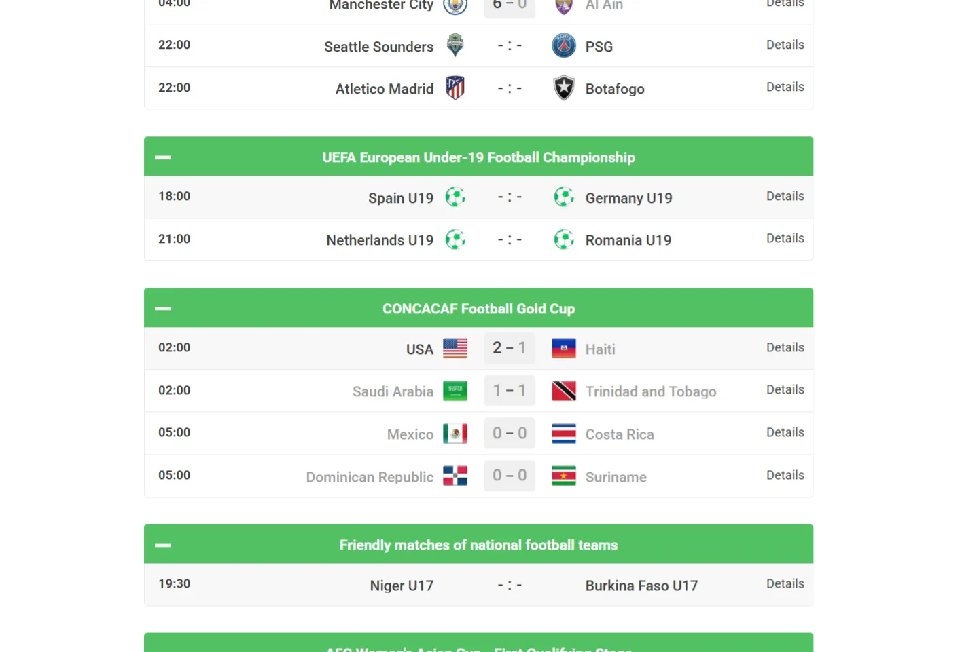This screenshot has width=979, height=652.
Task: Collapse the UEFA European Under-19 Championship section
Action: click(x=163, y=157)
